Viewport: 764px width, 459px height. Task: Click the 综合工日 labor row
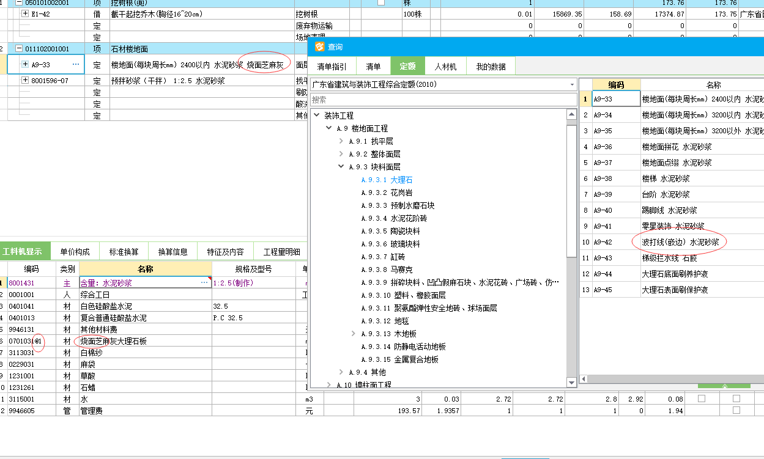153,295
